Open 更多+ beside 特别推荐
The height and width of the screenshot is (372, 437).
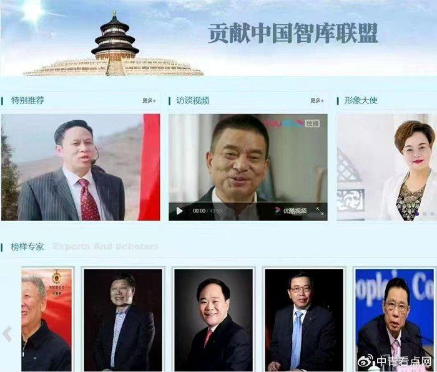149,101
